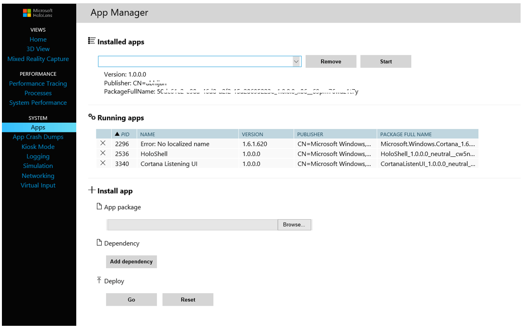Stop the process with PID 2296 using its X
The height and width of the screenshot is (333, 523).
point(103,143)
